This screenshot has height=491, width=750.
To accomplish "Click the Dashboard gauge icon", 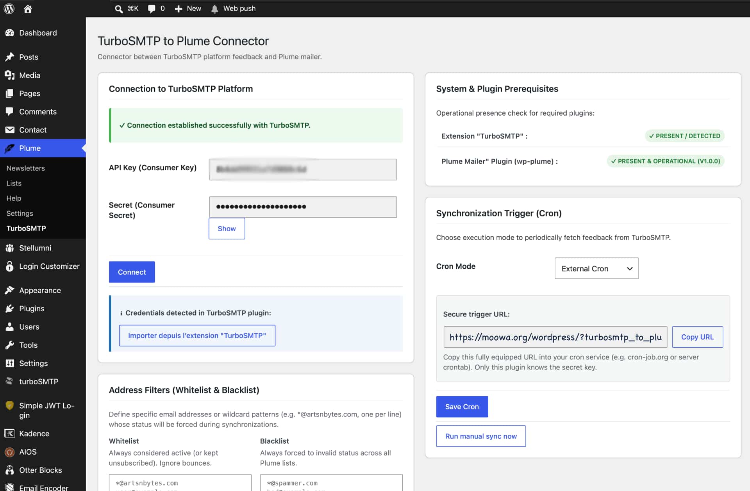I will tap(10, 33).
